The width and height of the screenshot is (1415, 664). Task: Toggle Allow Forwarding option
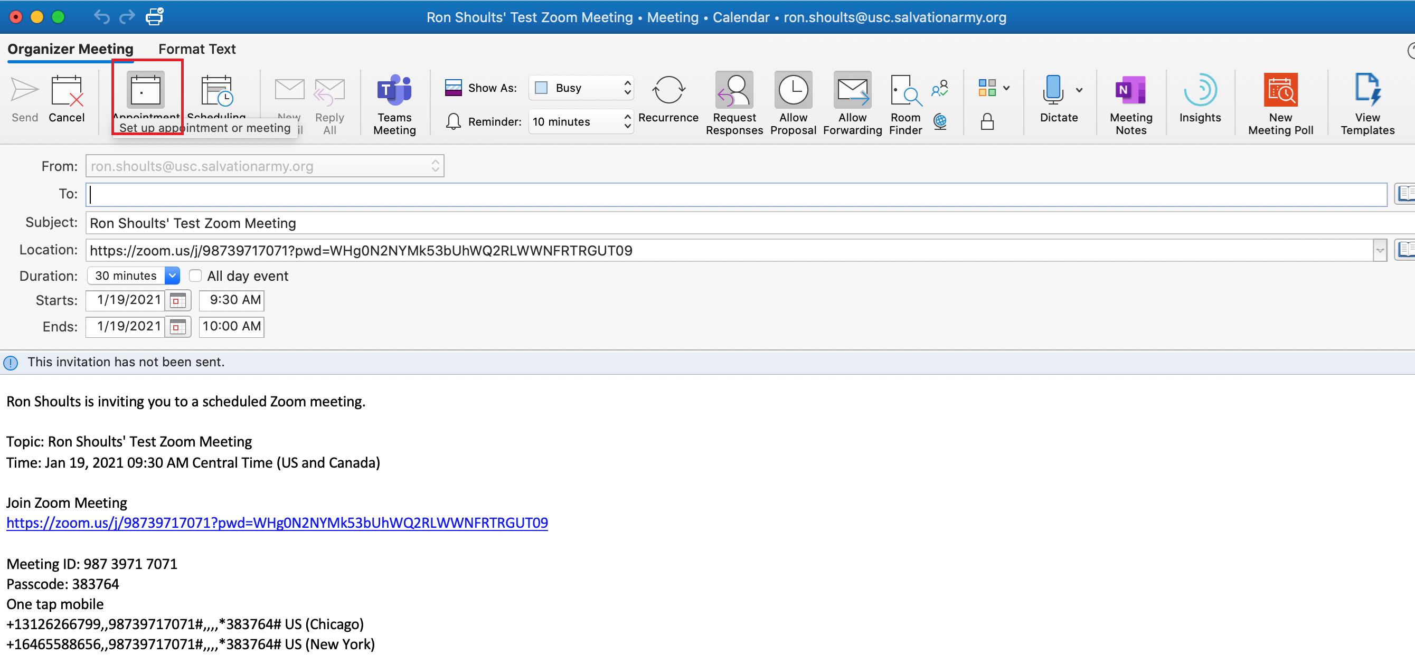tap(852, 91)
